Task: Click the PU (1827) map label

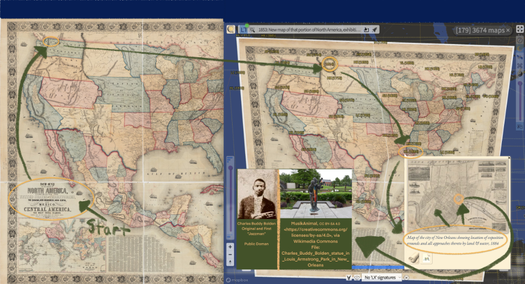Action: tap(372, 176)
